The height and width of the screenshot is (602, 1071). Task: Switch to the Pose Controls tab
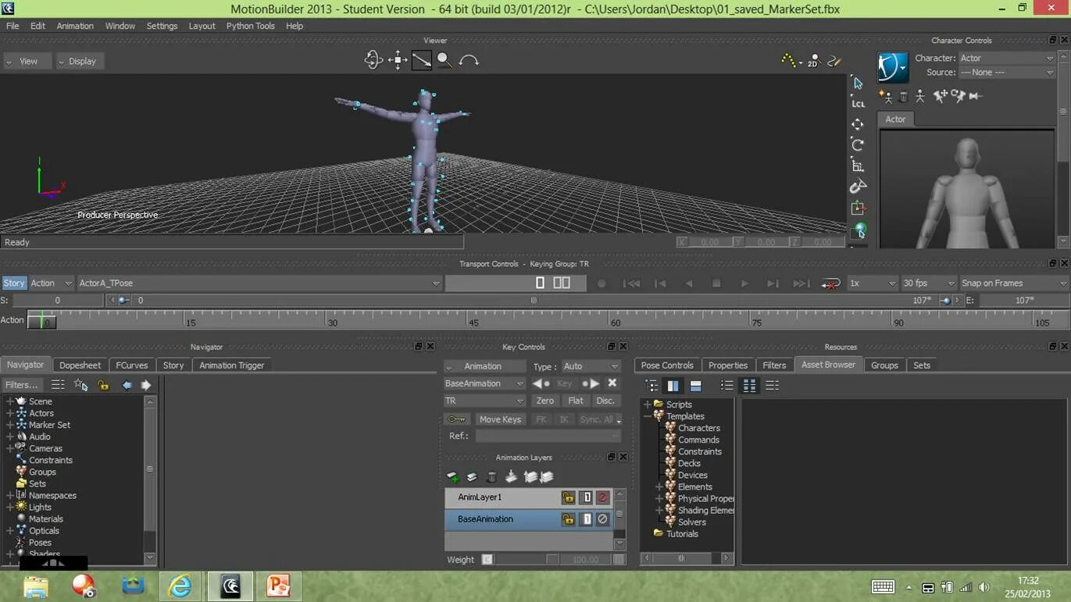(x=667, y=365)
